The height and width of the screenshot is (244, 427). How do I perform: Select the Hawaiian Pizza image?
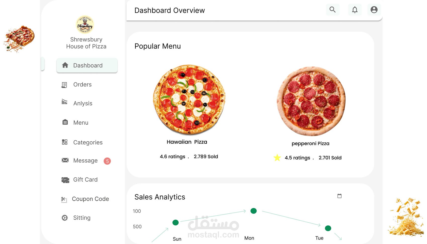point(189,100)
